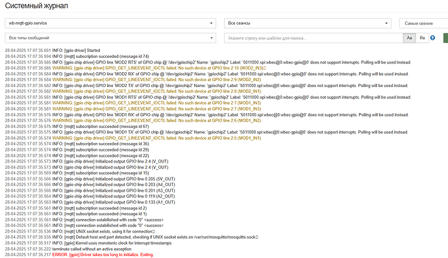Select line 'Initialized output GPIO line 0:201 (A3_OUT)'

point(90,190)
